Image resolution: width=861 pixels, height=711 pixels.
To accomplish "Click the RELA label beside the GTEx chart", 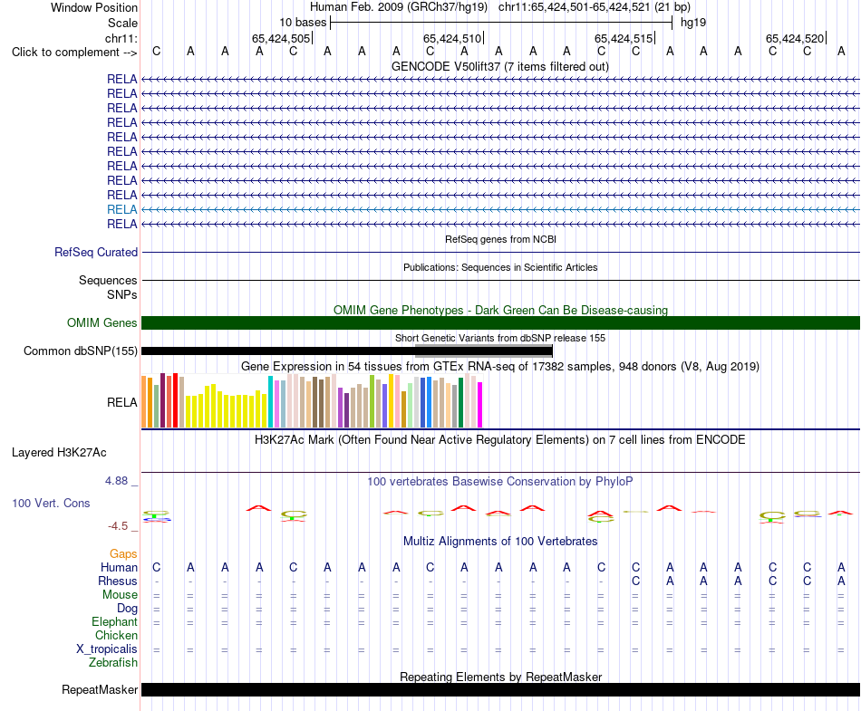I will coord(122,403).
